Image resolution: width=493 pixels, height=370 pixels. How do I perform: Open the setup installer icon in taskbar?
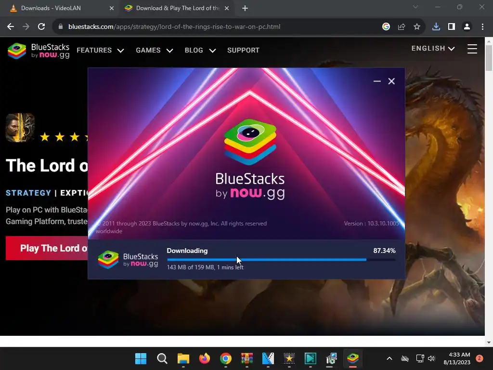tap(331, 358)
